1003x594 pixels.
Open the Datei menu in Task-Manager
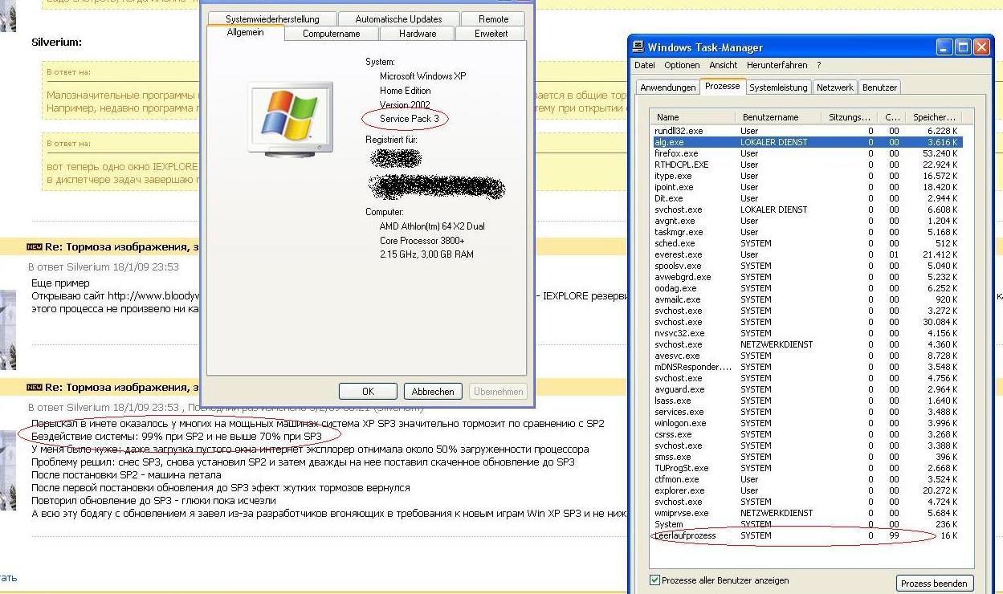click(x=645, y=65)
